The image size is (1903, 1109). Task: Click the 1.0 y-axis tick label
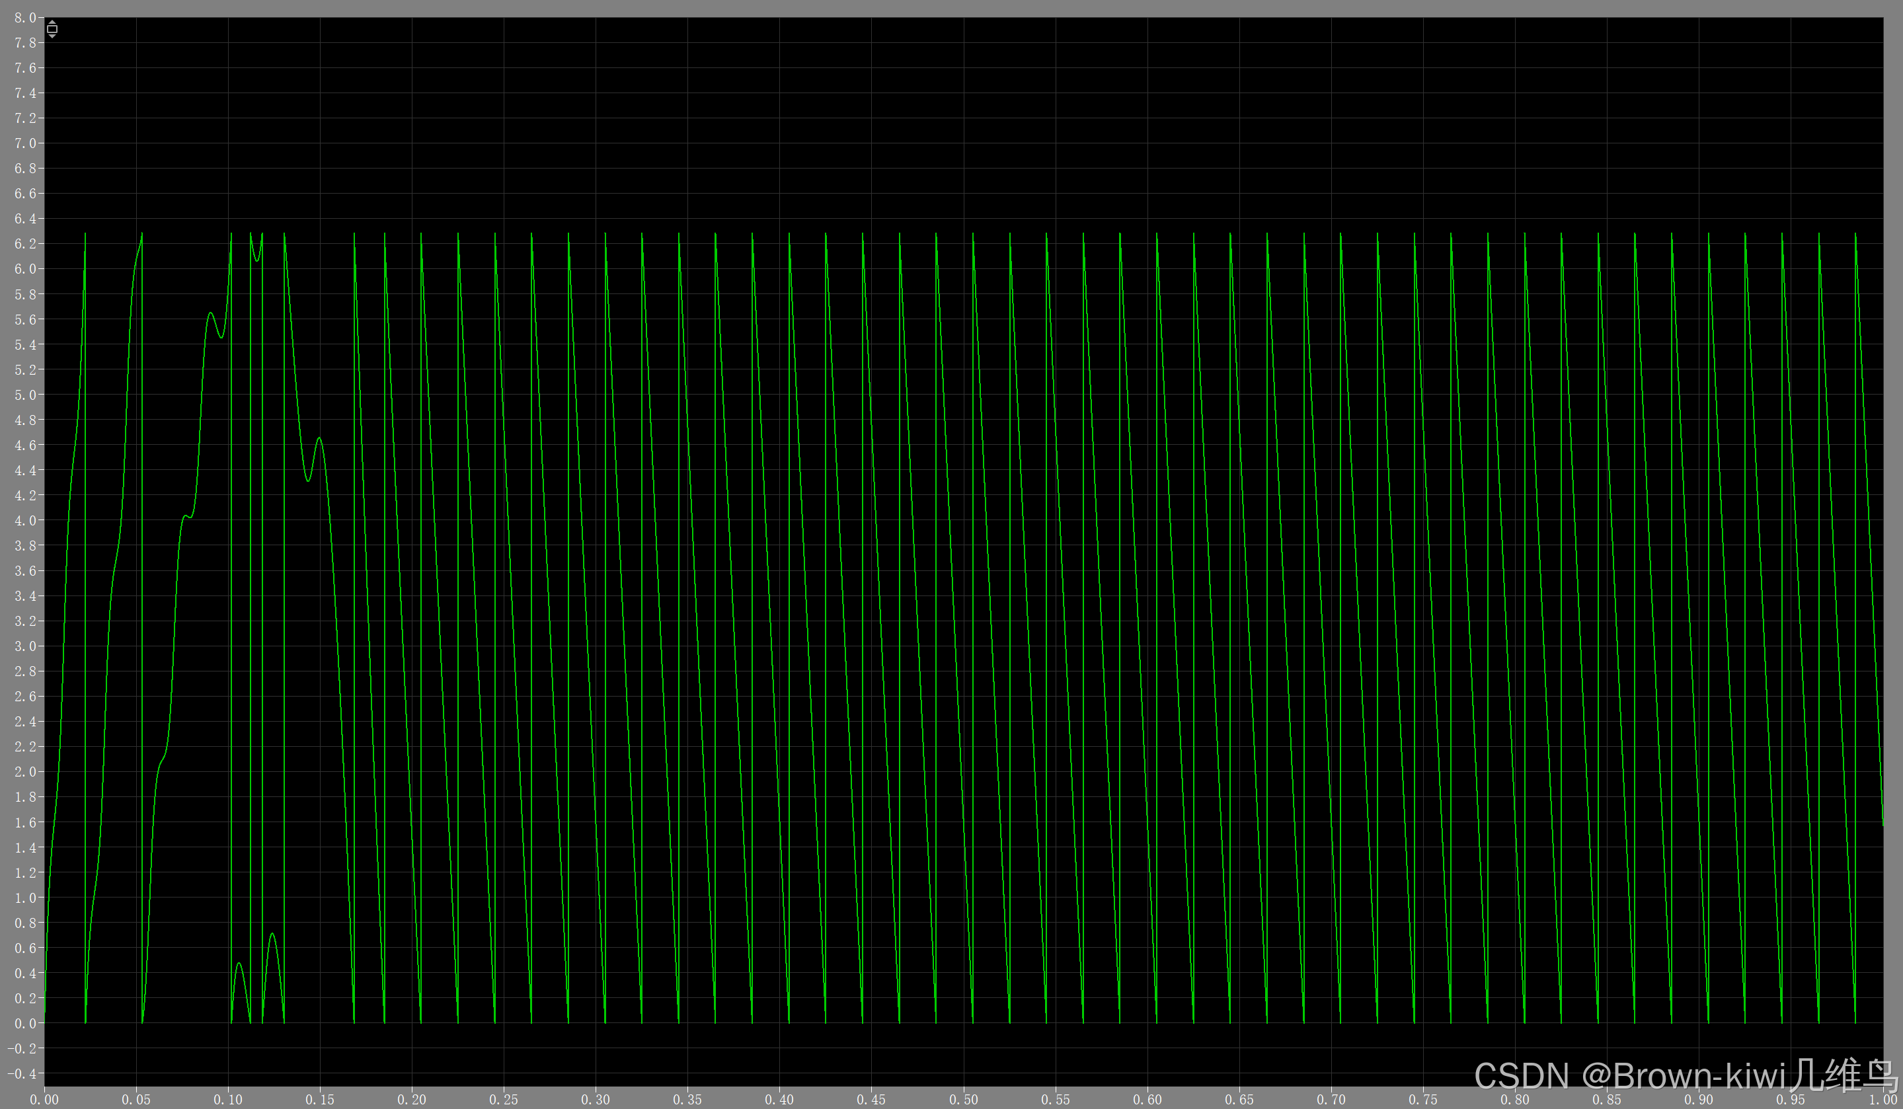(x=24, y=898)
